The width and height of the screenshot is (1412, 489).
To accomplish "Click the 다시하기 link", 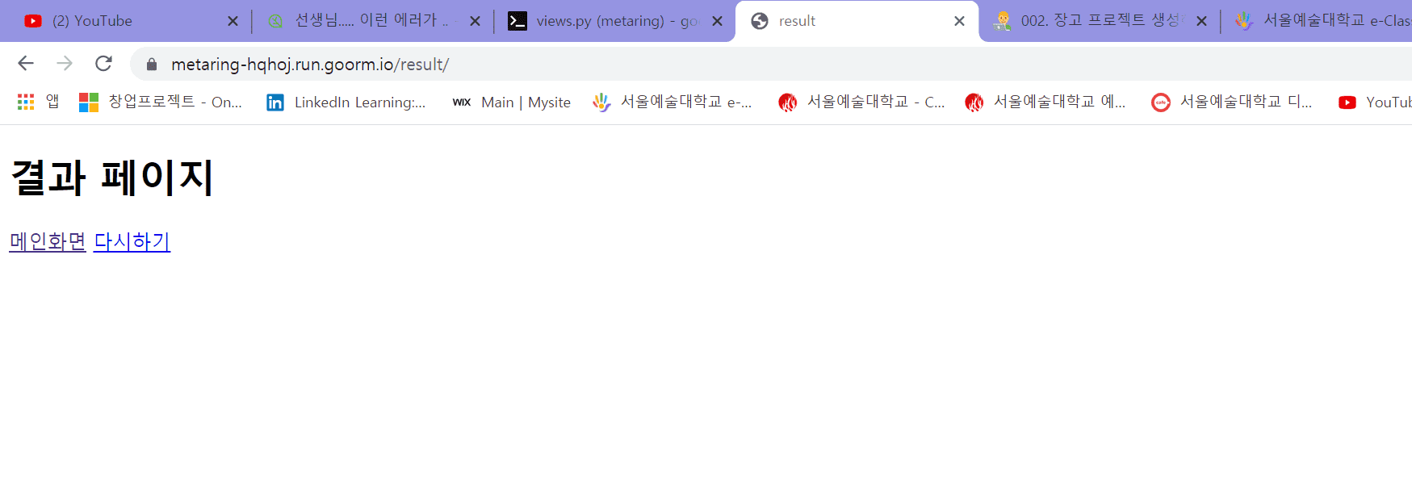I will click(x=132, y=241).
